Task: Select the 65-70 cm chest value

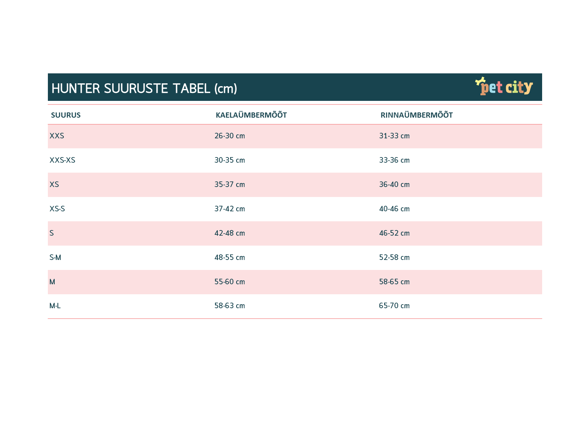Action: 395,306
